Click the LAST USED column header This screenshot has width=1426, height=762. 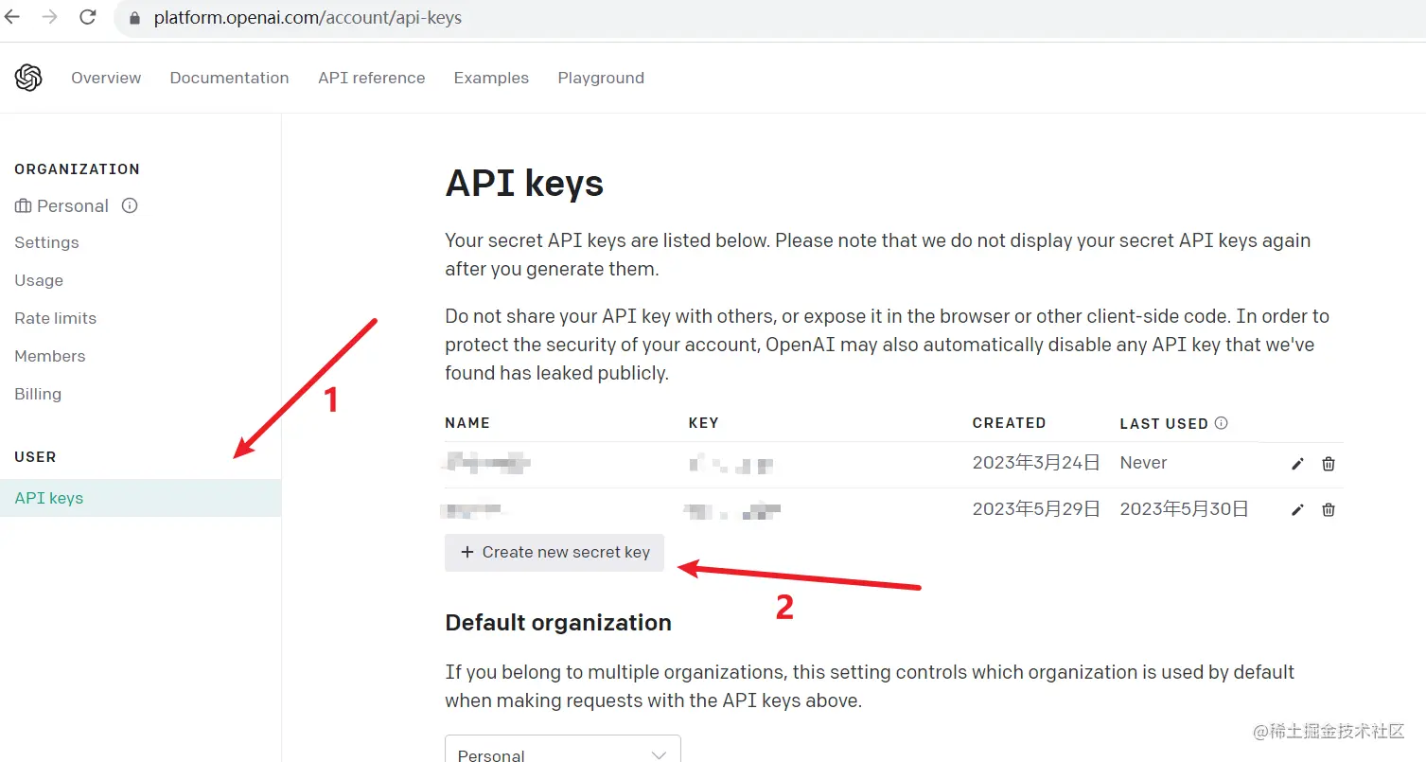pos(1164,423)
